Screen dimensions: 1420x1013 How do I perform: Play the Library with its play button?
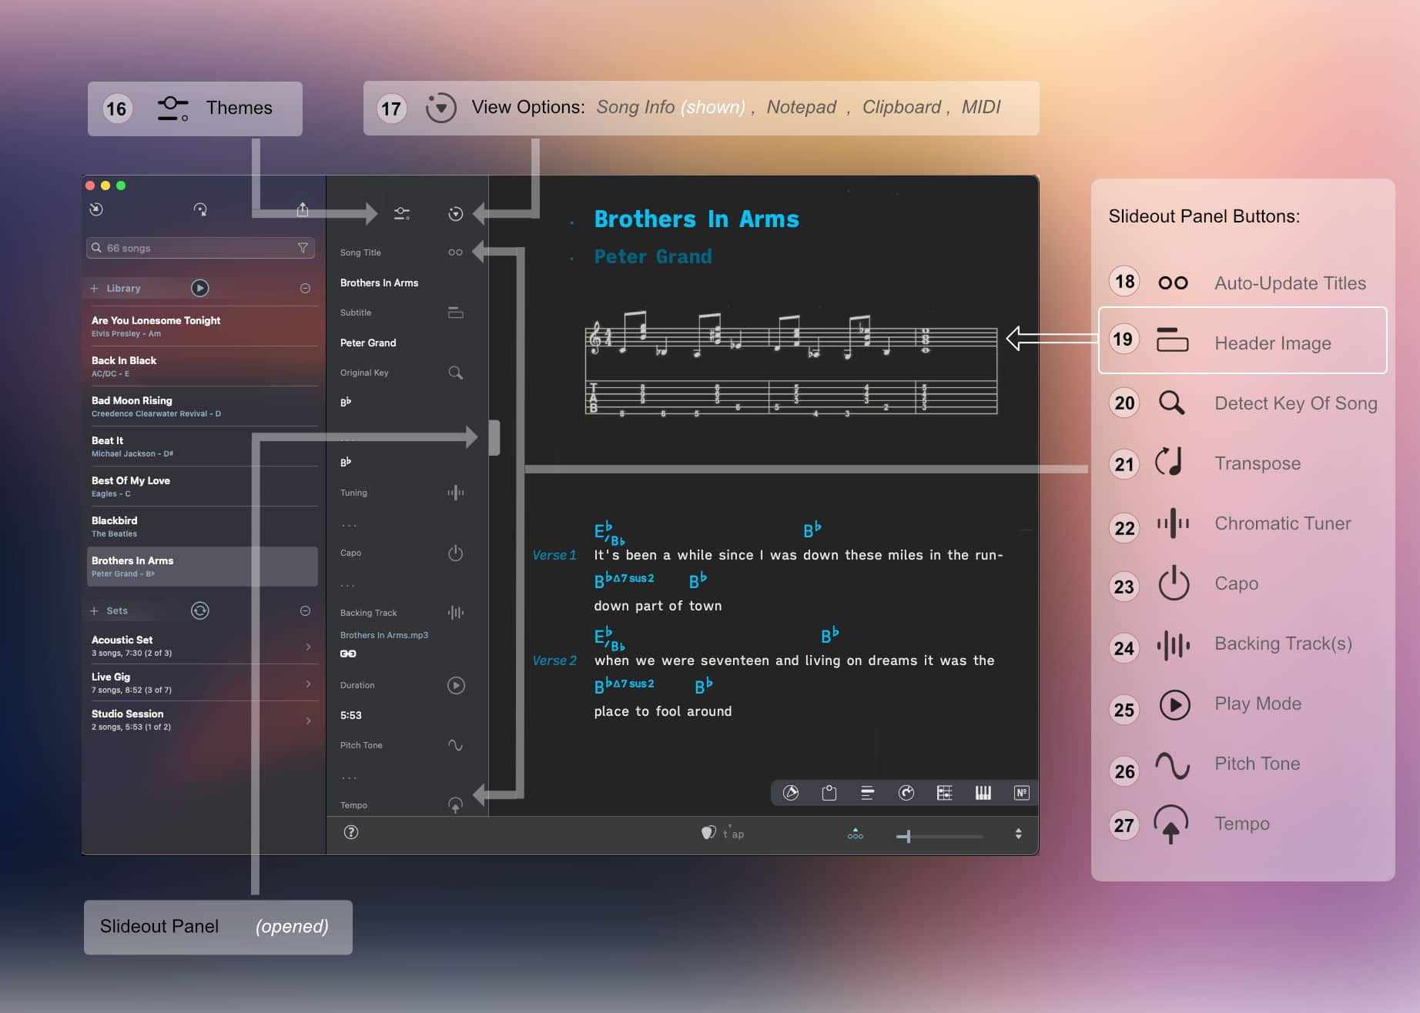pos(200,288)
